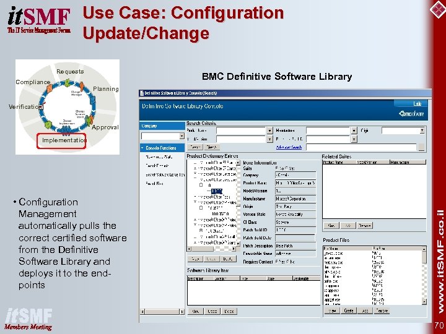
Task: Click the Requests label in cycle diagram
Action: (70, 72)
